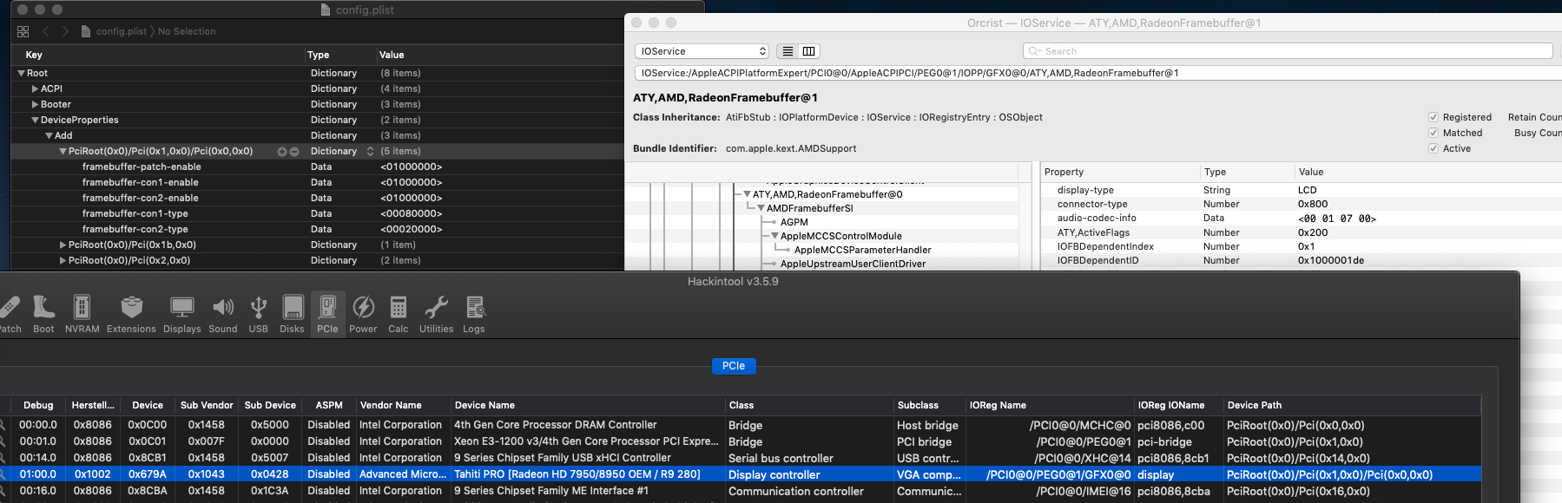Select 9 Series Chipset ME Interface #1 row
1562x503 pixels.
click(741, 491)
